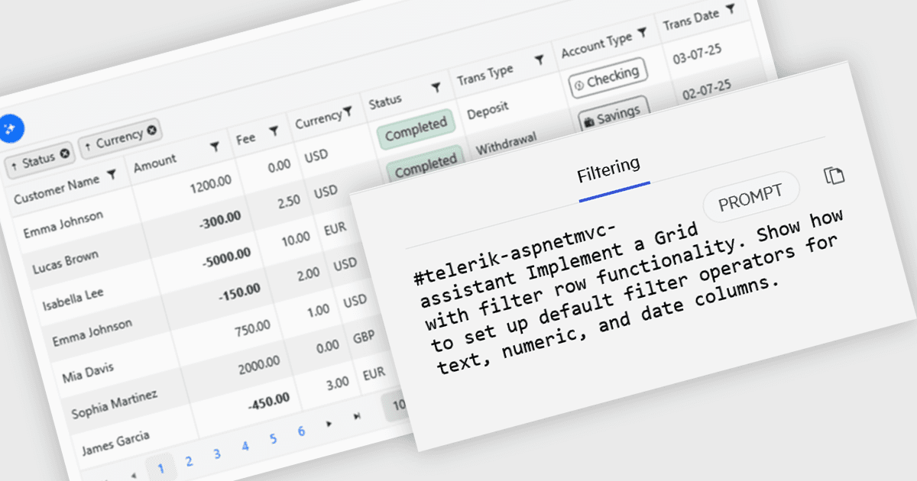Open the Amount column filter
This screenshot has height=481, width=917.
[x=215, y=146]
